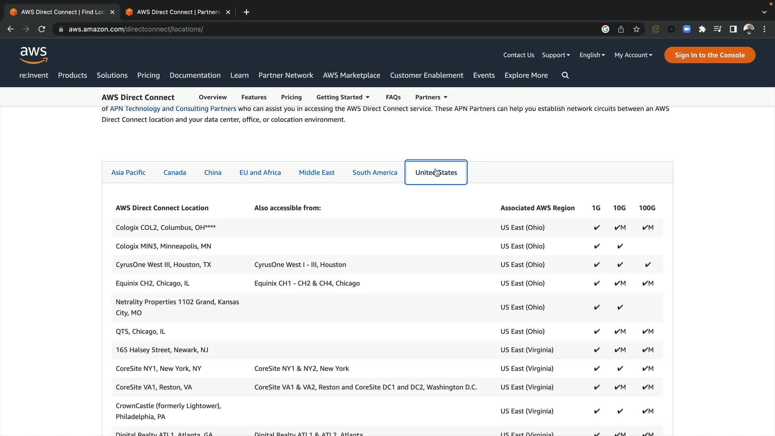Open the AWS site search magnifier
775x436 pixels.
click(565, 75)
